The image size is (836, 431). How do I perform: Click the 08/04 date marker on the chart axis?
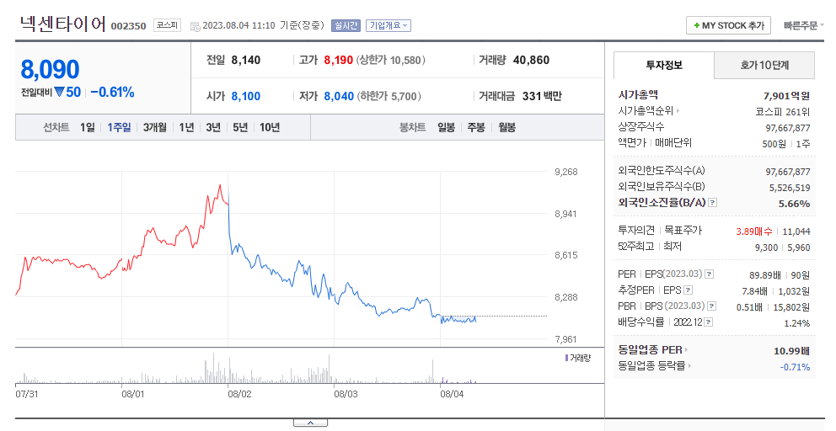[452, 394]
